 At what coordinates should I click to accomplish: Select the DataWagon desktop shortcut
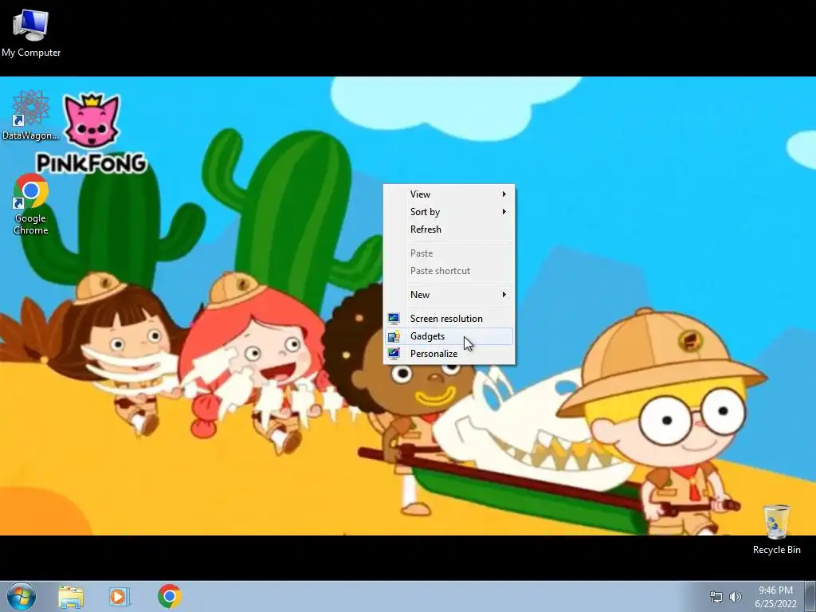coord(31,115)
